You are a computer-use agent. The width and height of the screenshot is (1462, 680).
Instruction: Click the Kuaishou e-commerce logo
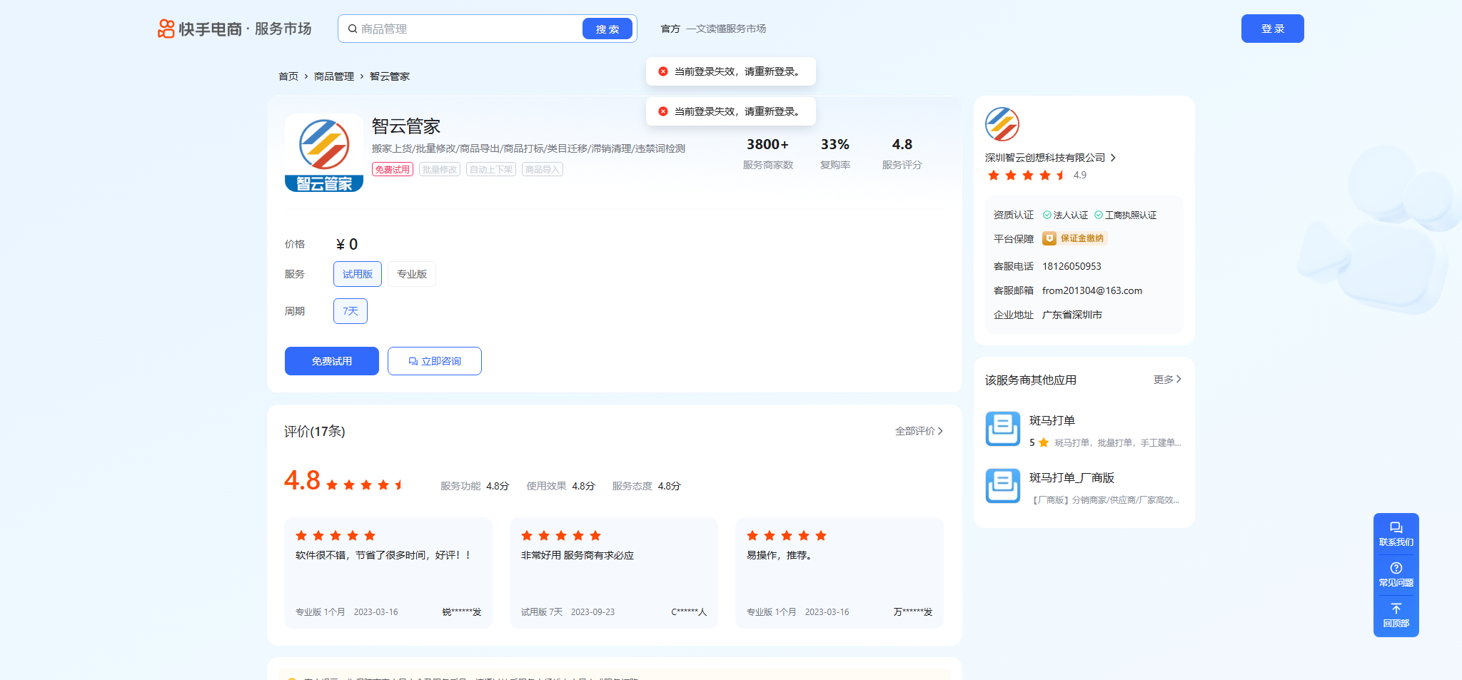tap(200, 29)
